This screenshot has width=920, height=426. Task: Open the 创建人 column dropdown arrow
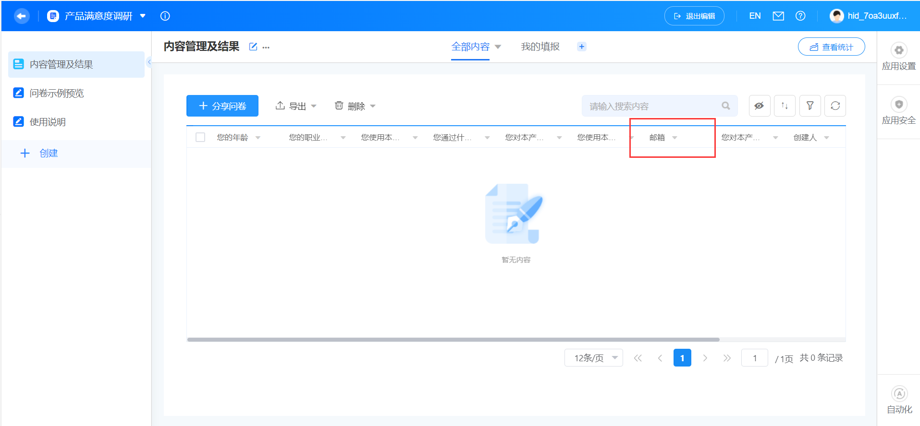[826, 138]
